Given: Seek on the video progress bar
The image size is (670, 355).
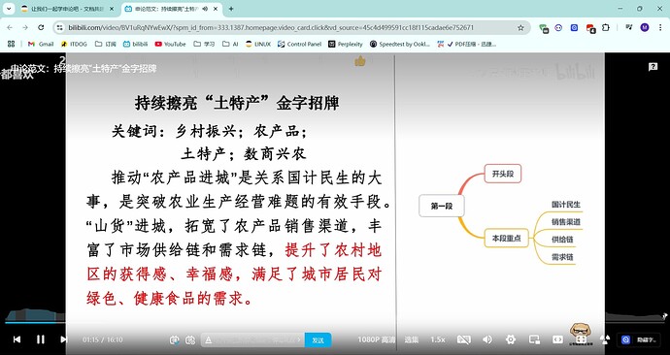Looking at the screenshot, I should (335, 323).
